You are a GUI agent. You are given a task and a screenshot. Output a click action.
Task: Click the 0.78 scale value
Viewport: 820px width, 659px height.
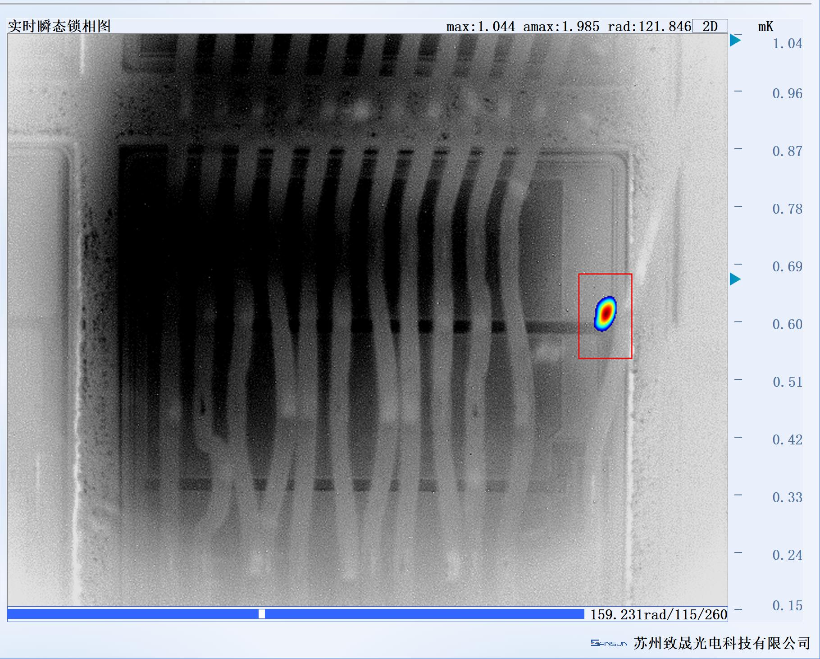point(787,209)
